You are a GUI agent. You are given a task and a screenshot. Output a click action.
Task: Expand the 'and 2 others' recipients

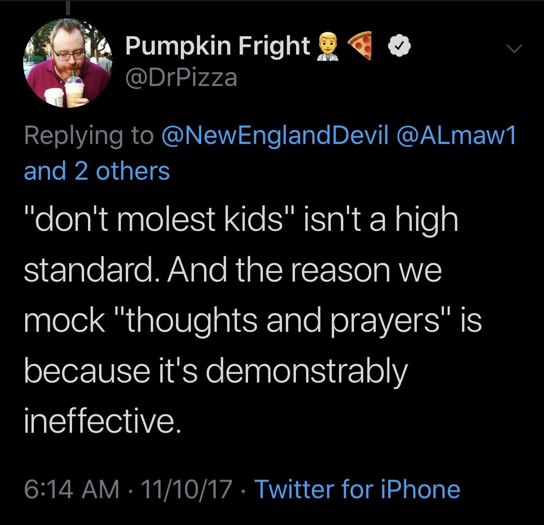(x=97, y=171)
